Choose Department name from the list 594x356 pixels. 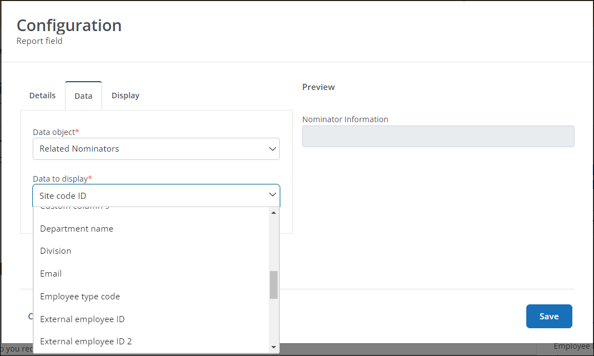[x=151, y=229]
